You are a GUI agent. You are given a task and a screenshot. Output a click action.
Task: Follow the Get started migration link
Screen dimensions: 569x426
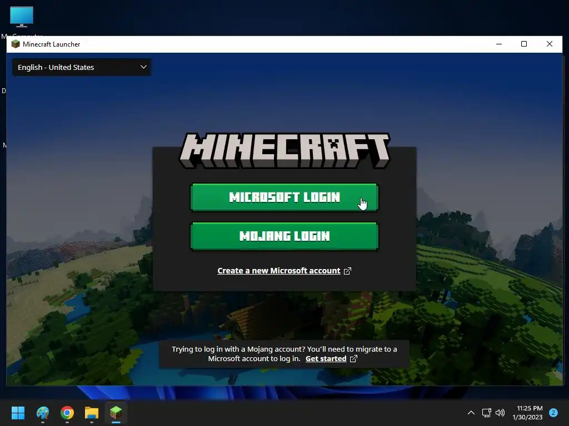[326, 359]
